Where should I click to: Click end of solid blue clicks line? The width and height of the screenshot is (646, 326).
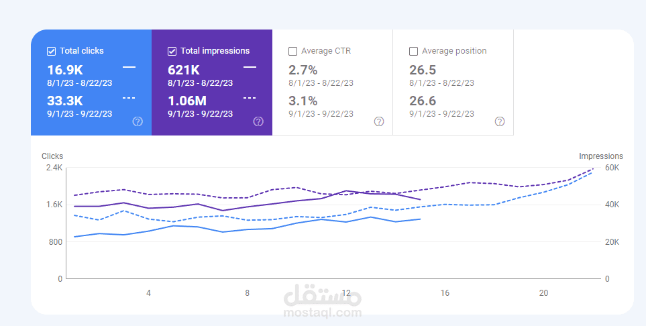420,219
